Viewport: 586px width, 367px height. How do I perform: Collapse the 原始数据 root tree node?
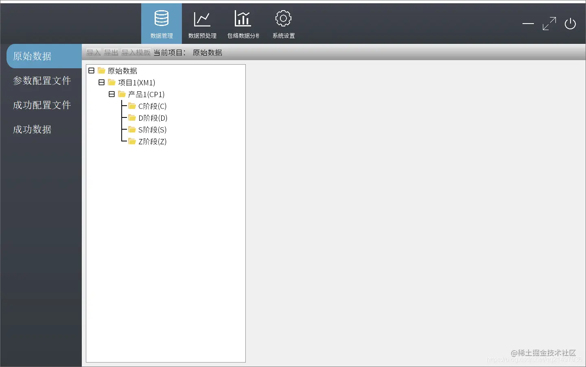pyautogui.click(x=92, y=71)
